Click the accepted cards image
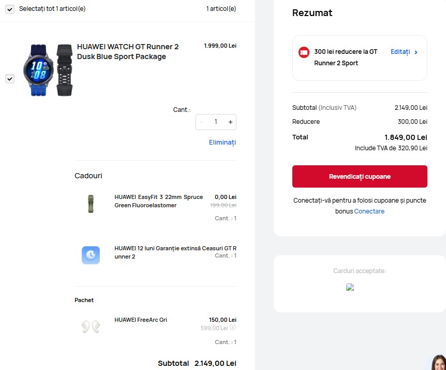The width and height of the screenshot is (446, 370). [x=350, y=287]
